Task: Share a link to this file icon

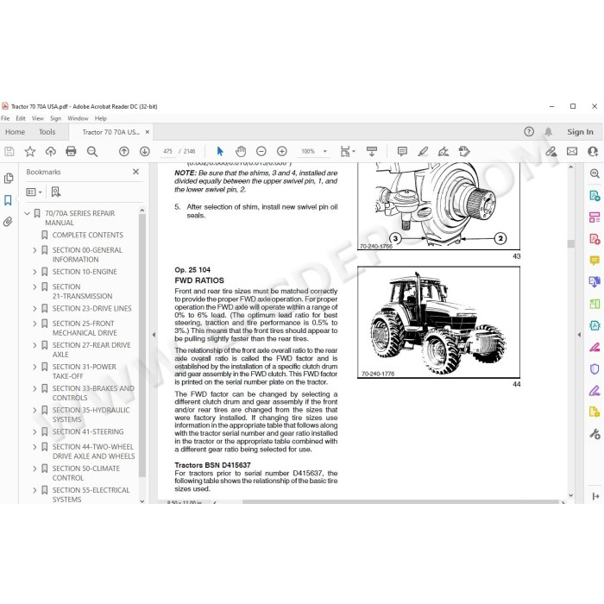Action: click(x=551, y=151)
